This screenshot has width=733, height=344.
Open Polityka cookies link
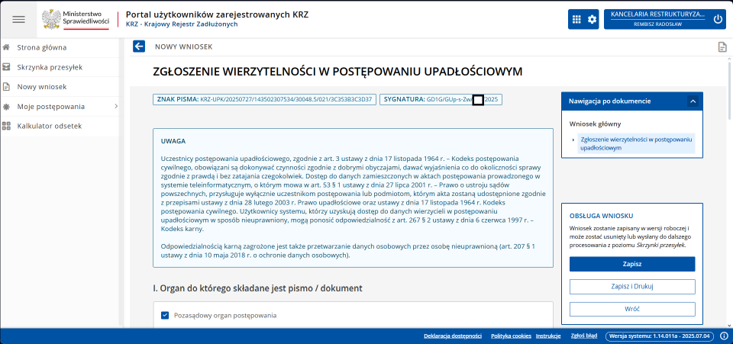511,336
